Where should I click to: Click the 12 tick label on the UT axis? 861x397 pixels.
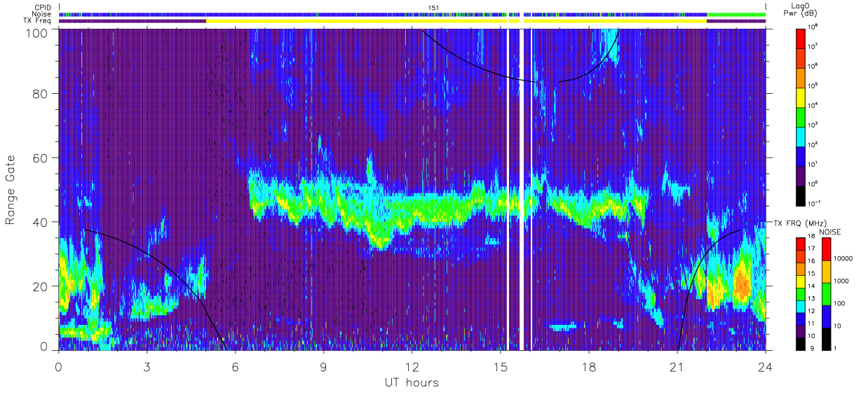click(x=412, y=366)
